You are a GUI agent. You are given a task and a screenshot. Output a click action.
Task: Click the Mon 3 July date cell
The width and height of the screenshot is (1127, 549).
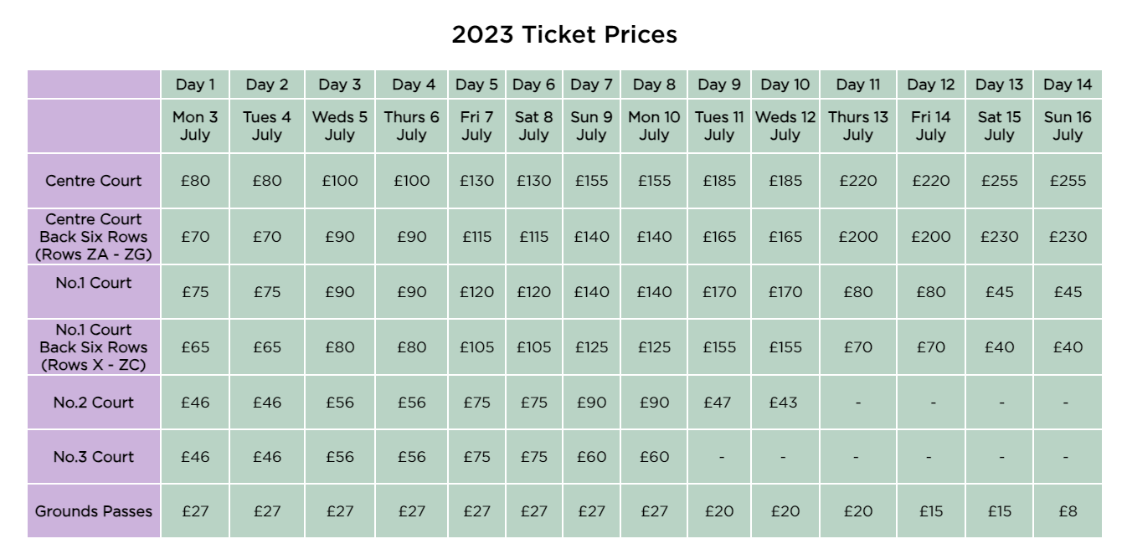point(195,126)
